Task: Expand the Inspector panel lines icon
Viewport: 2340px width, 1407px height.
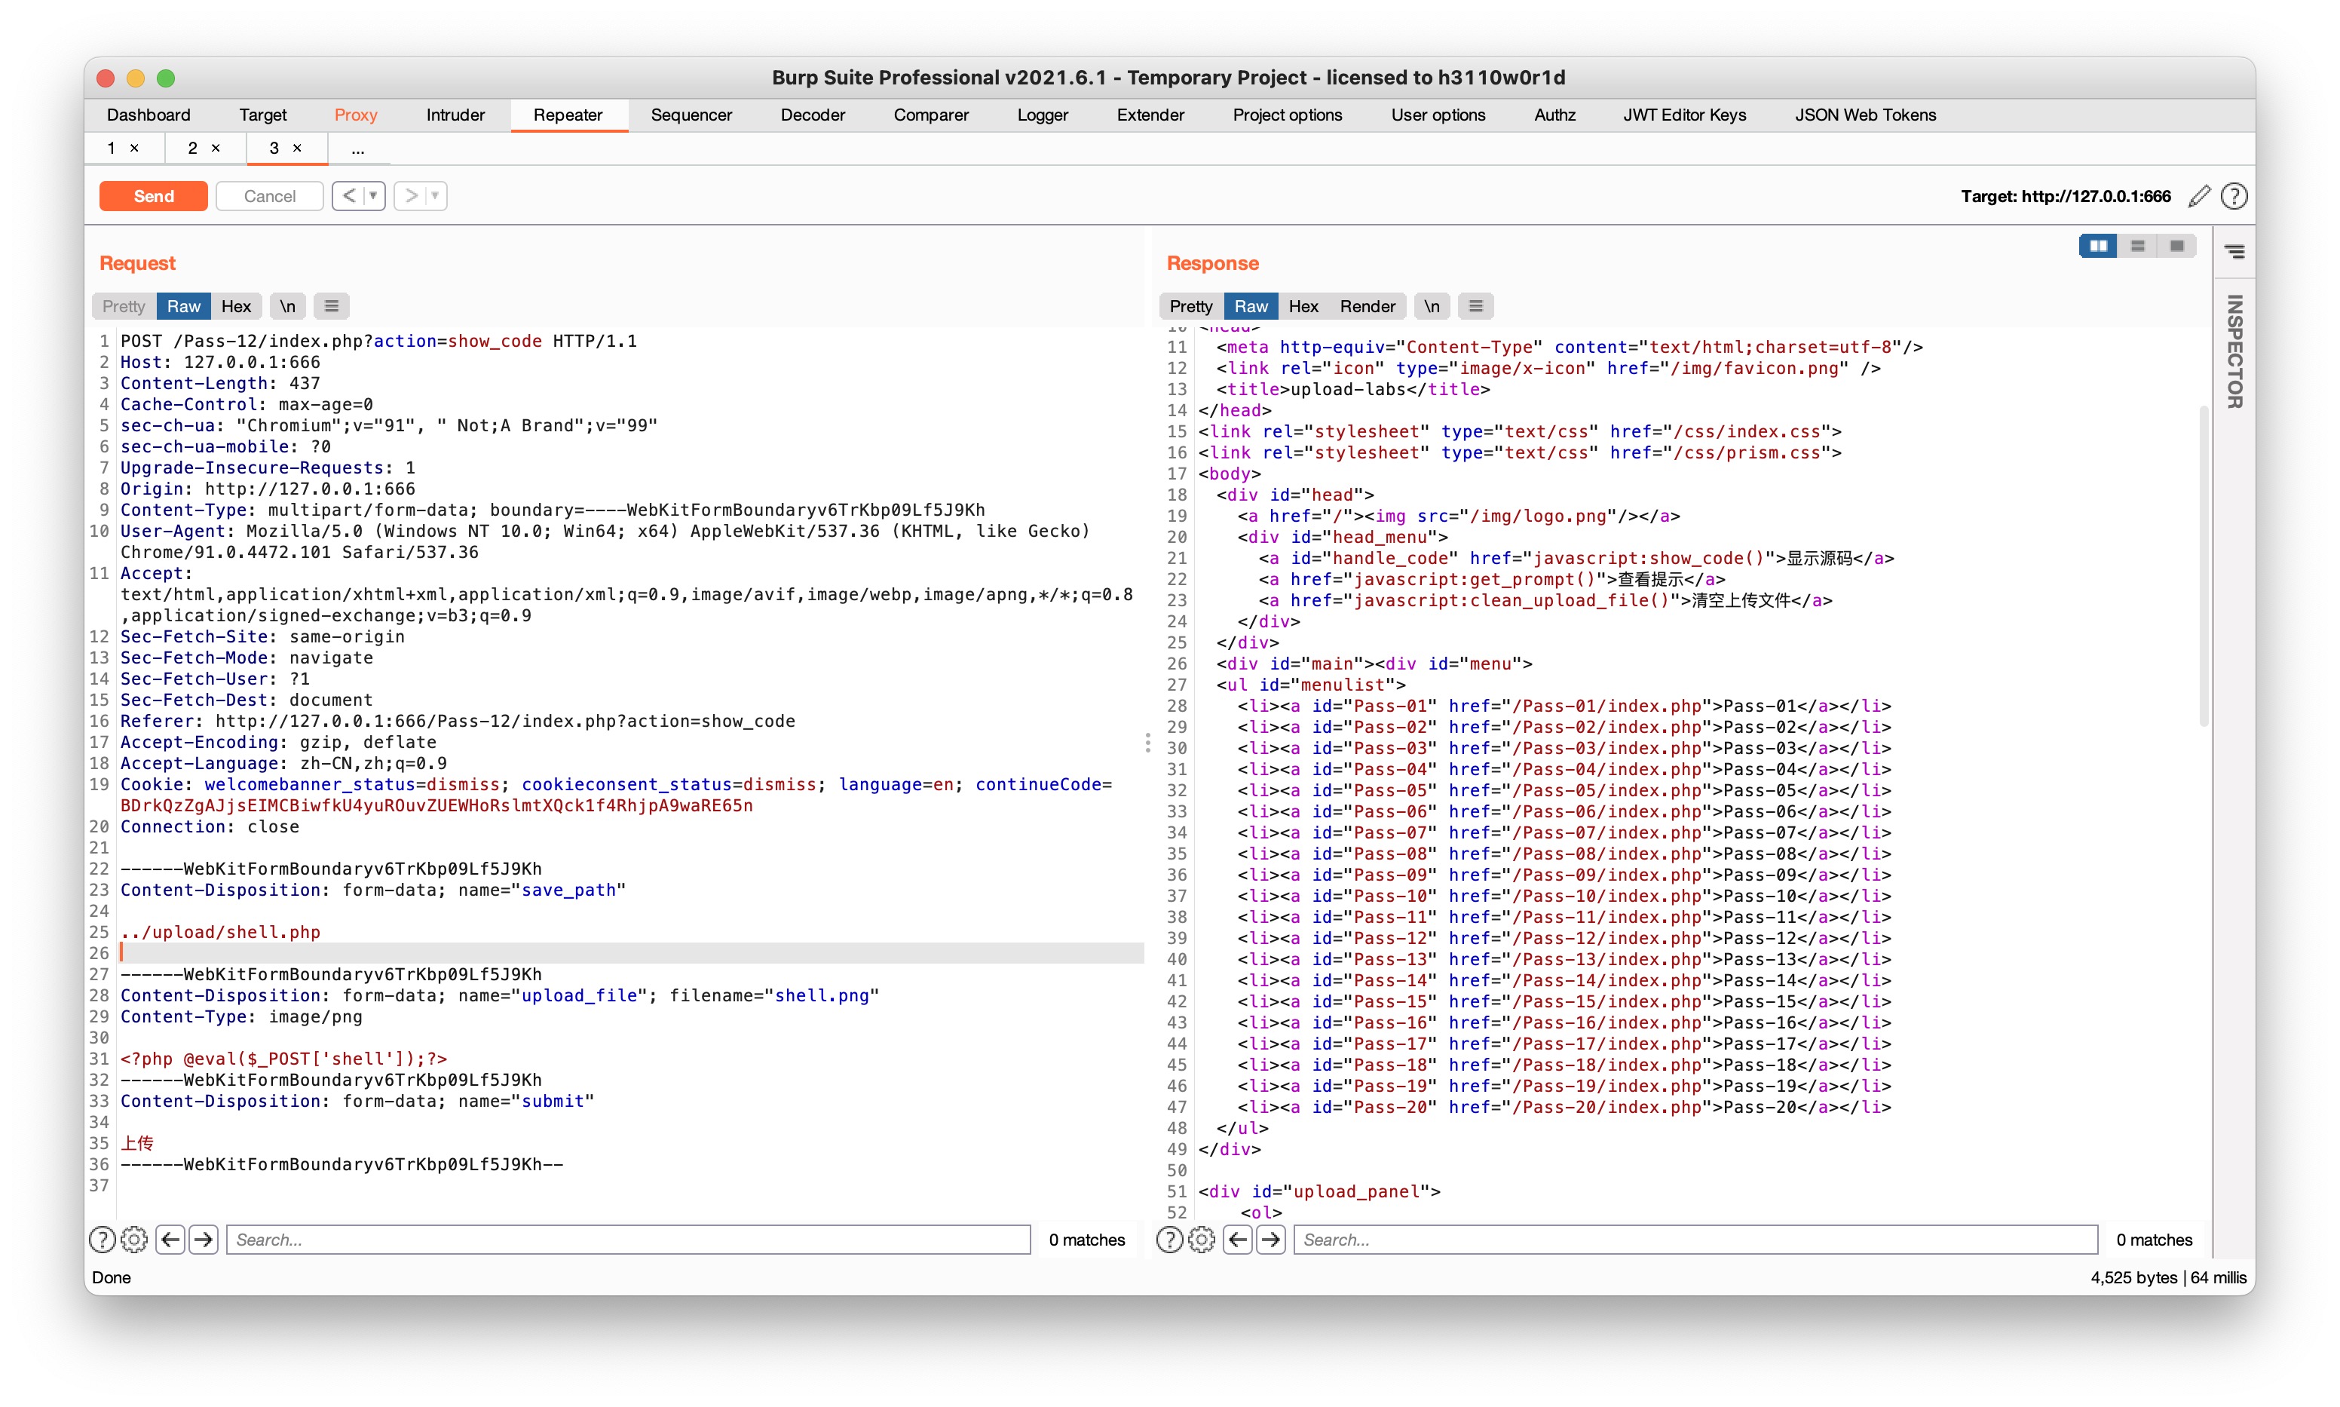Action: tap(2234, 251)
